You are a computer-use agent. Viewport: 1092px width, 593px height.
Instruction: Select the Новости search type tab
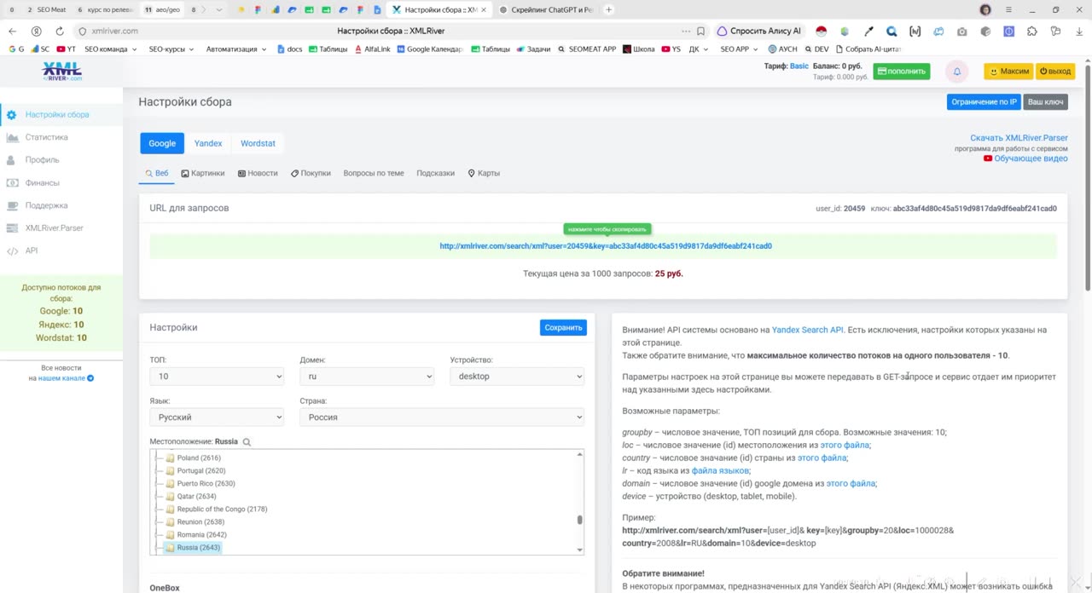(258, 173)
